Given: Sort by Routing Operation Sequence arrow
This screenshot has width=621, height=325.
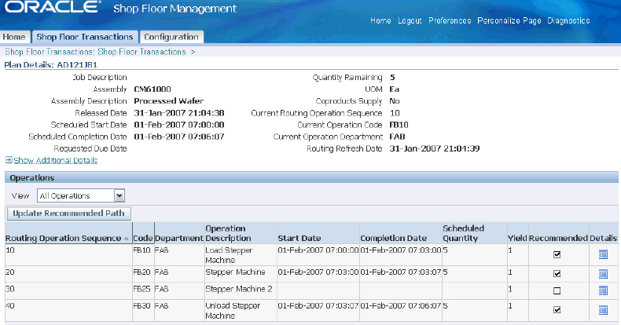Looking at the screenshot, I should pyautogui.click(x=127, y=239).
